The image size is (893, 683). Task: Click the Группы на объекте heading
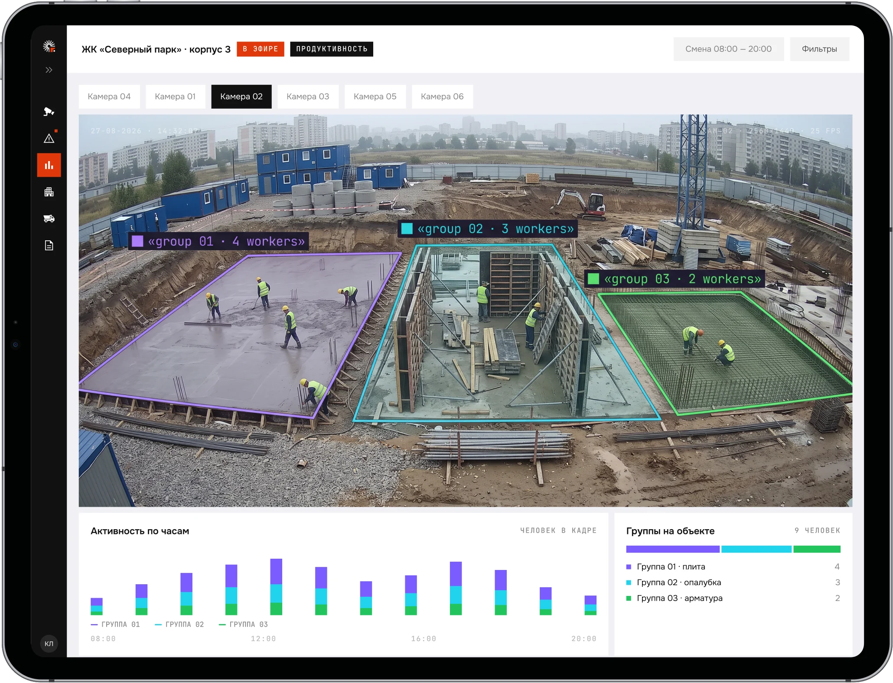pyautogui.click(x=670, y=531)
